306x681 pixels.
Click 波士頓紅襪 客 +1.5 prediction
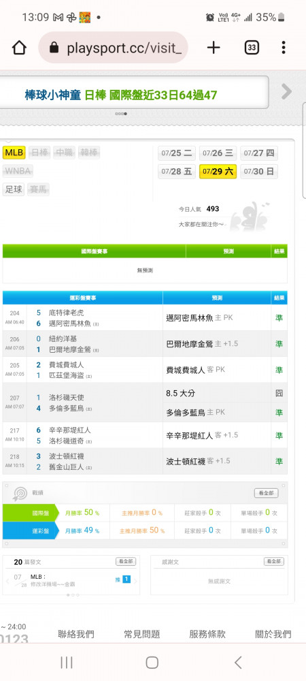(198, 461)
